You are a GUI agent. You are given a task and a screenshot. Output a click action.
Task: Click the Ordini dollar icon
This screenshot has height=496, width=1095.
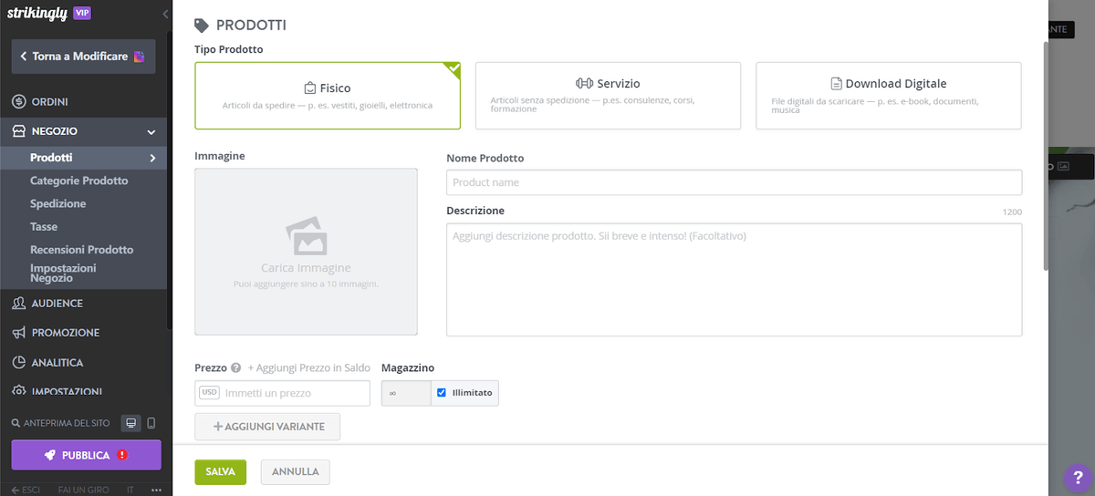18,101
